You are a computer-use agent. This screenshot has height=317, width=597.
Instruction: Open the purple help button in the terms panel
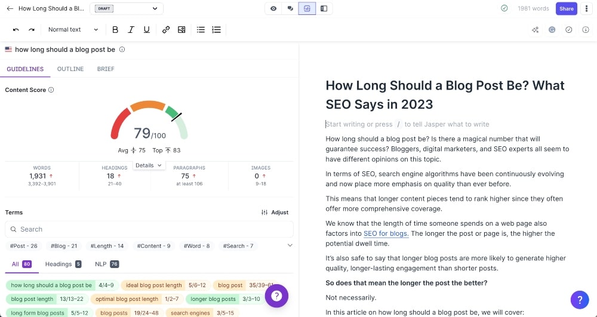pyautogui.click(x=277, y=296)
